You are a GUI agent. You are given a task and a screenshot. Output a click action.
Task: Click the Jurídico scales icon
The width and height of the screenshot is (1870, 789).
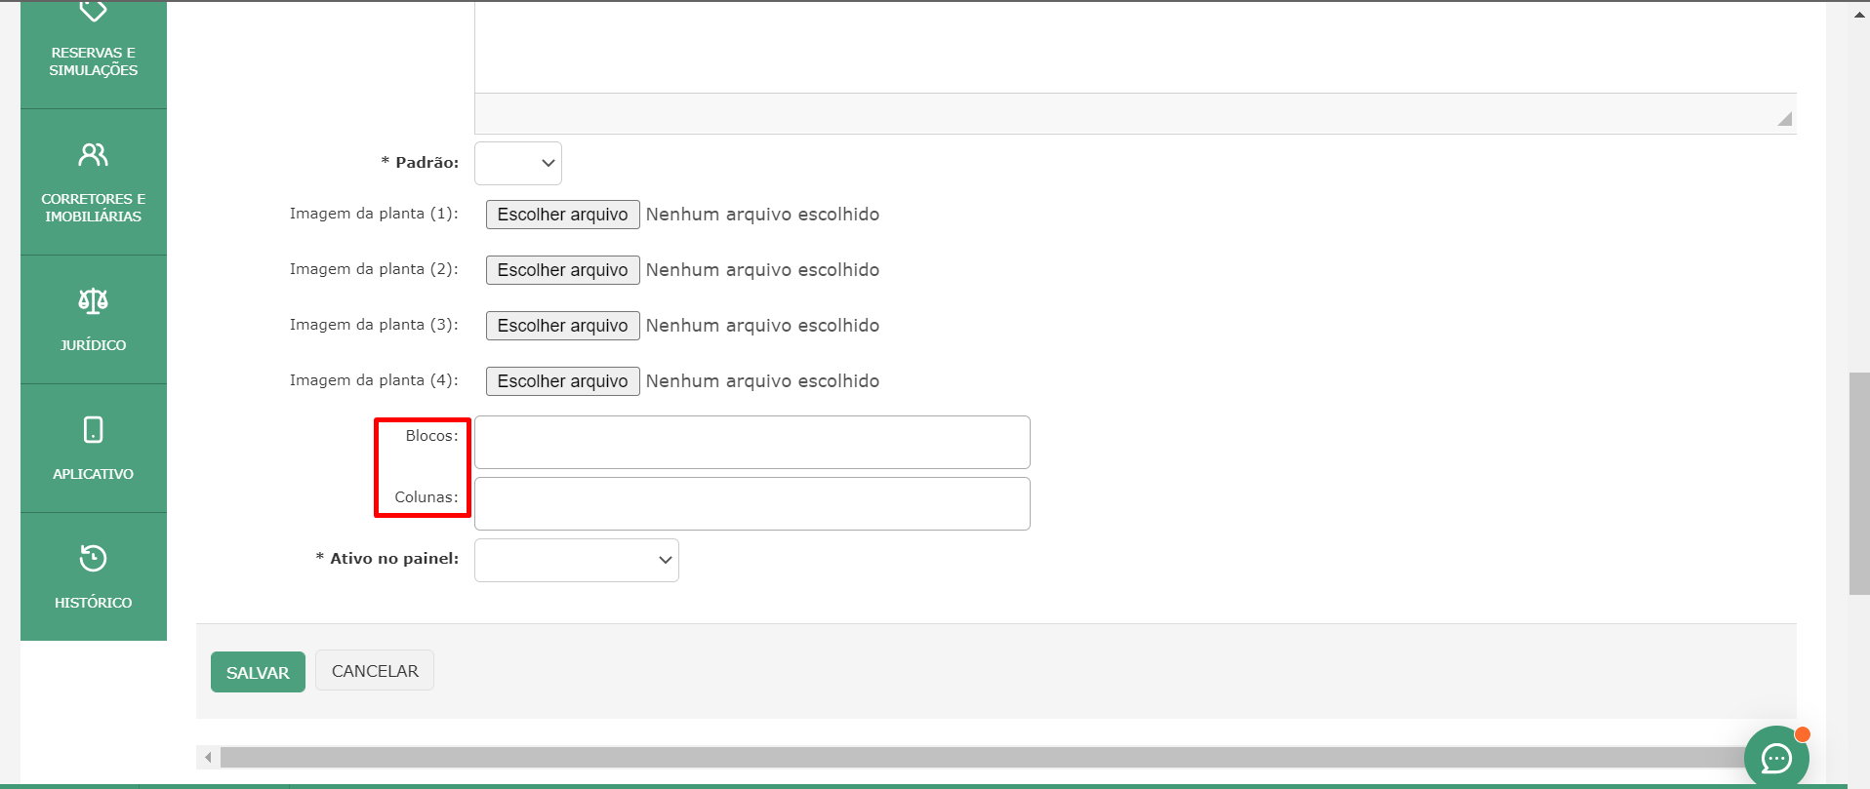click(x=94, y=300)
